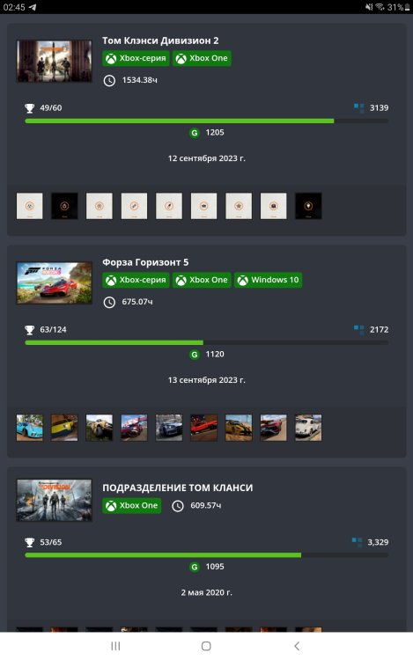Click the Forza progress bar at 63/124
The width and height of the screenshot is (413, 660).
pyautogui.click(x=207, y=342)
